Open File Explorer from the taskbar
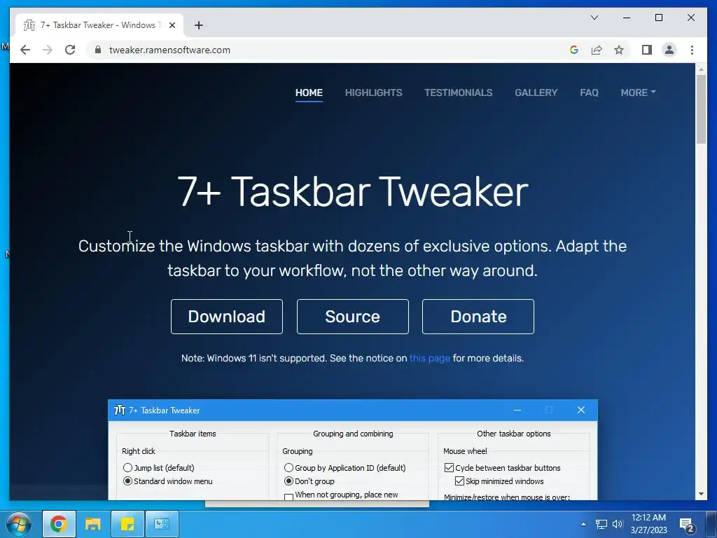The width and height of the screenshot is (717, 538). [x=93, y=524]
